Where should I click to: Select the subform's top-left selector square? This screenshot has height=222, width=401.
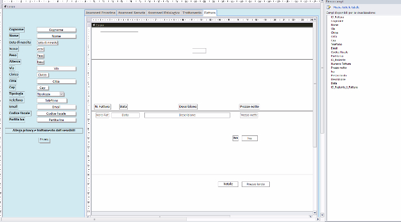click(89, 20)
